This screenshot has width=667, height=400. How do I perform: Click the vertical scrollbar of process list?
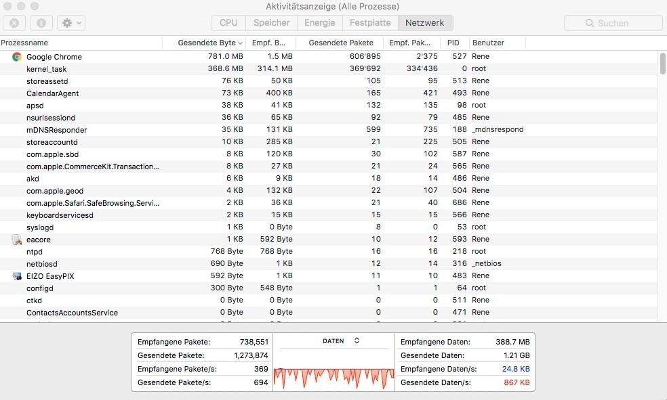click(662, 64)
